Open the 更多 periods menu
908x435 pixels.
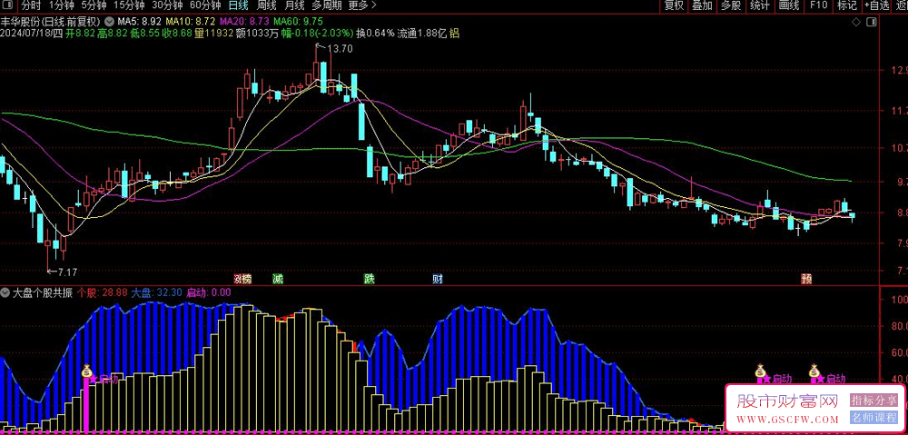[x=362, y=5]
